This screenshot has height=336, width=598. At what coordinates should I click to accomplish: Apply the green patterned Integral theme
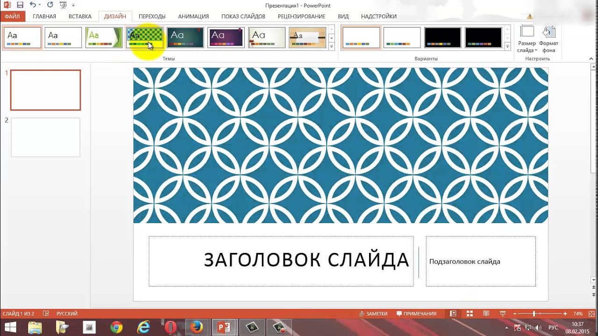[145, 38]
